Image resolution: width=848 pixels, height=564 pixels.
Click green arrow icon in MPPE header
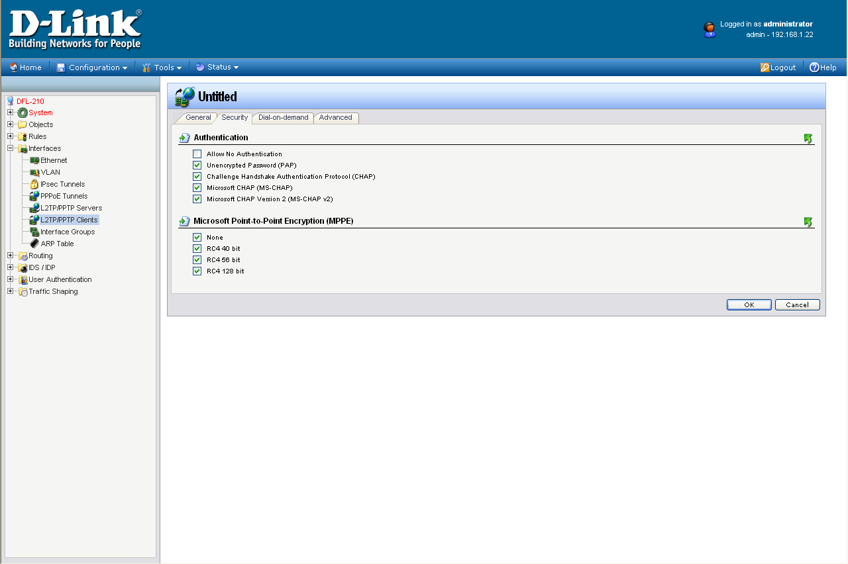(x=808, y=222)
